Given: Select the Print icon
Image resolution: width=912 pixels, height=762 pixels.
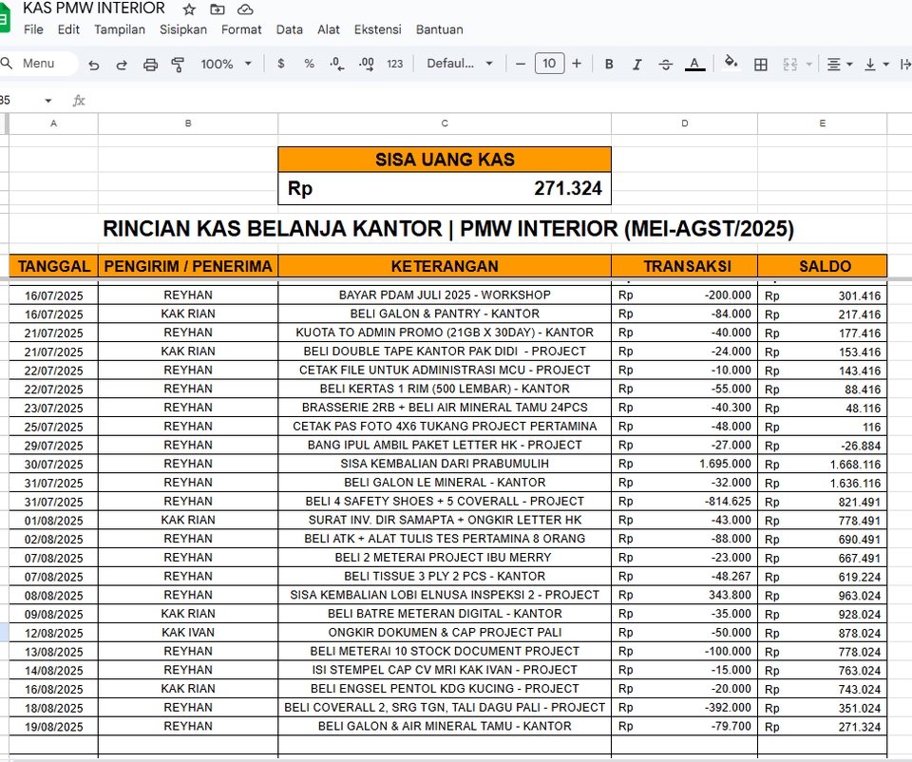Looking at the screenshot, I should (x=150, y=64).
